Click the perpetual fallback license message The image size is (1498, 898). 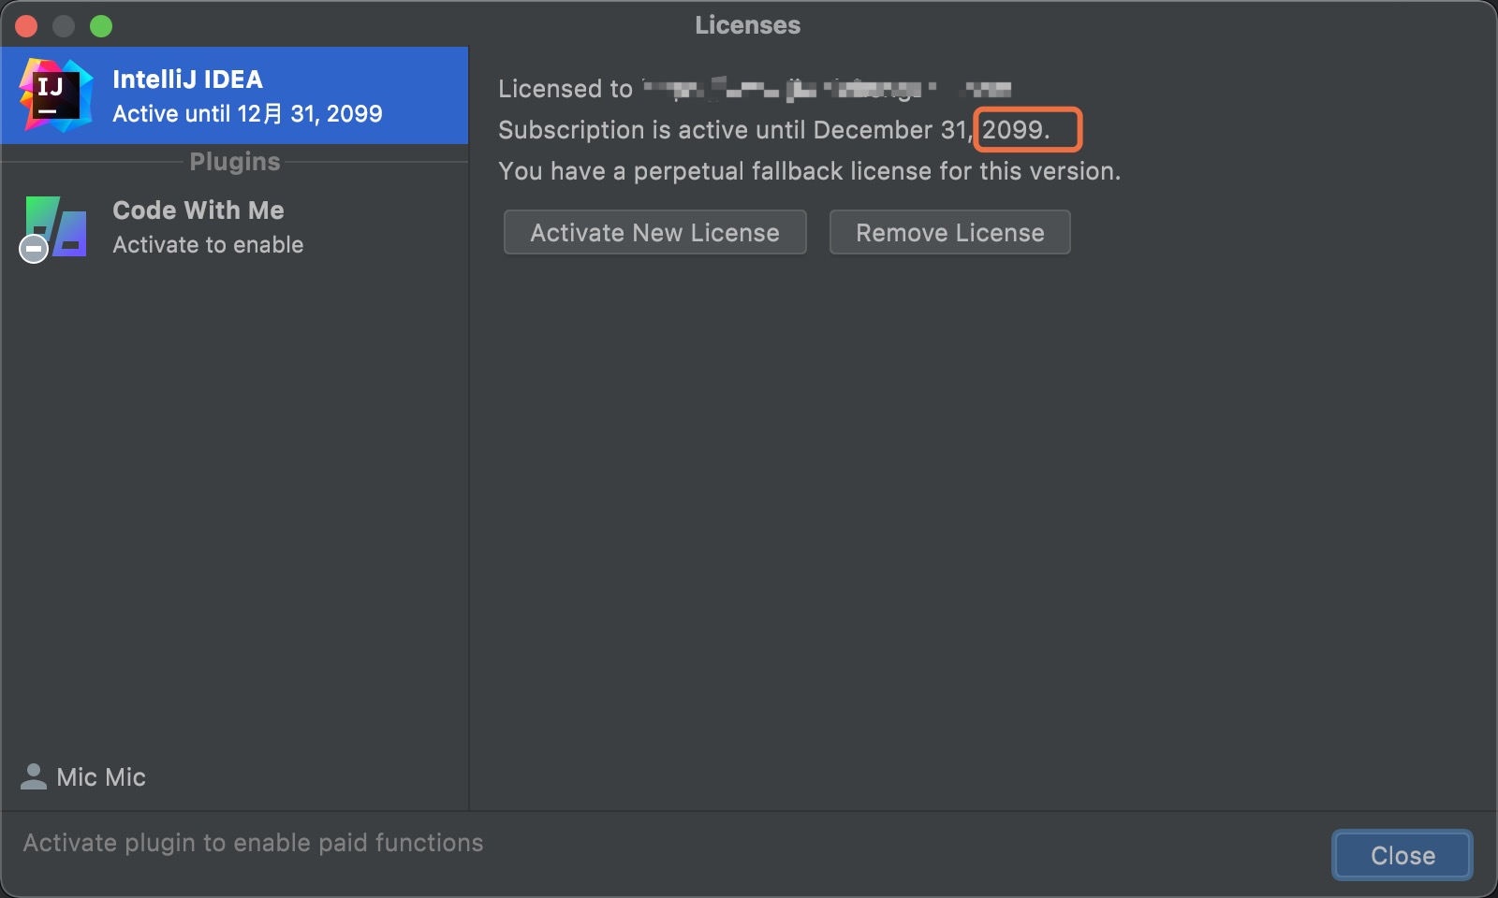click(809, 171)
